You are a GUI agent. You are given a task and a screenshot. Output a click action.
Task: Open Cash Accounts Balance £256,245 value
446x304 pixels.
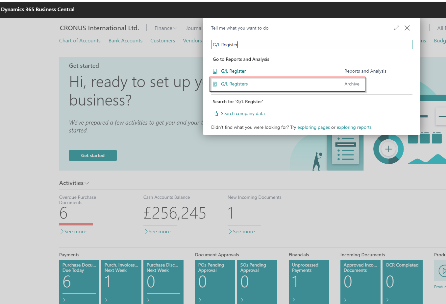175,213
